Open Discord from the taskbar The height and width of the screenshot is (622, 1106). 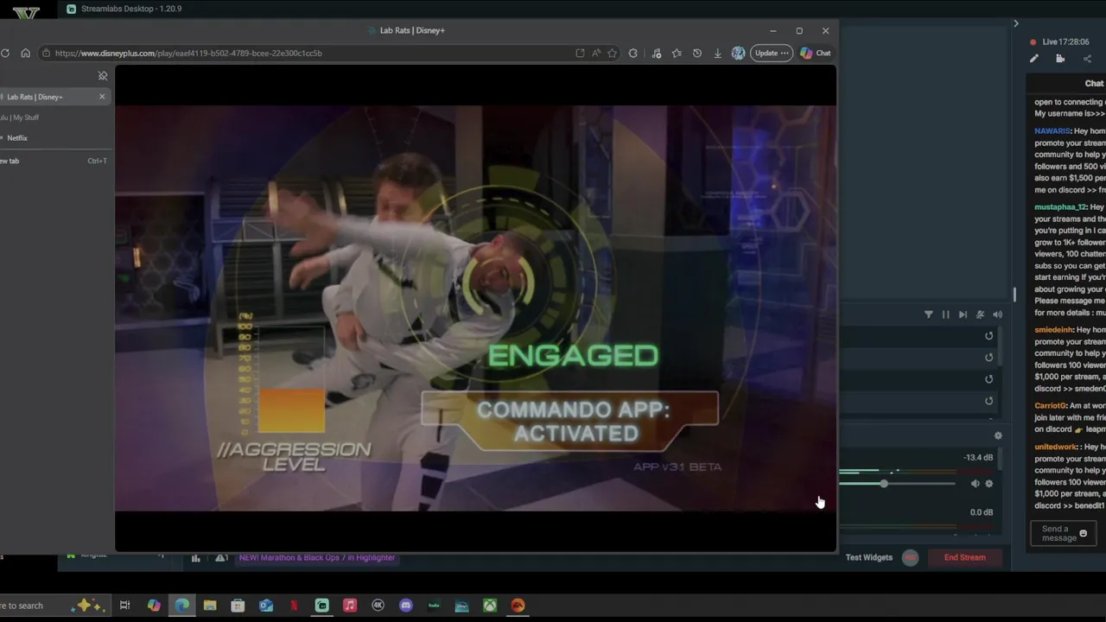(406, 606)
